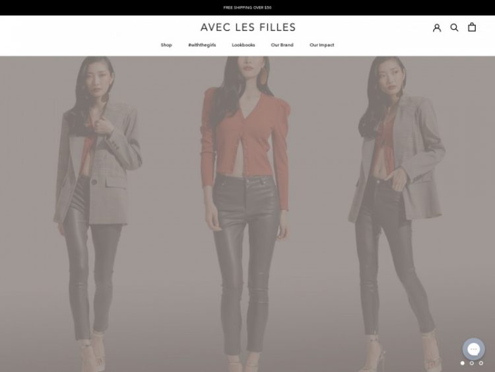
Task: Expand the Our Impact navigation item
Action: [x=321, y=45]
